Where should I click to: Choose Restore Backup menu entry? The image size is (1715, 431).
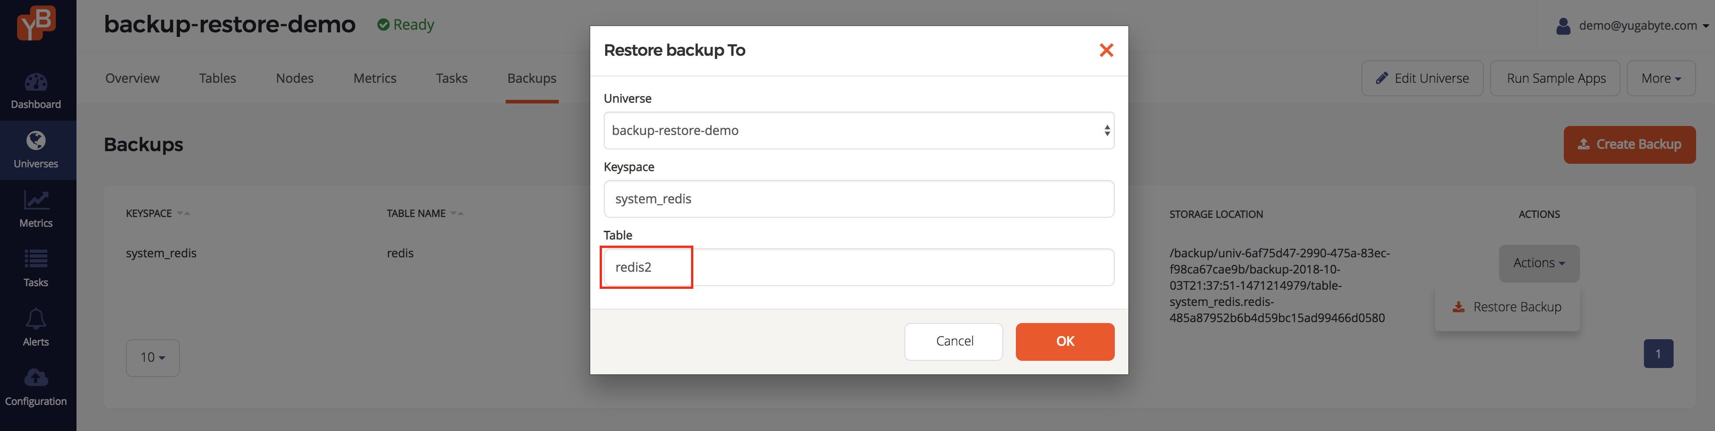tap(1507, 307)
